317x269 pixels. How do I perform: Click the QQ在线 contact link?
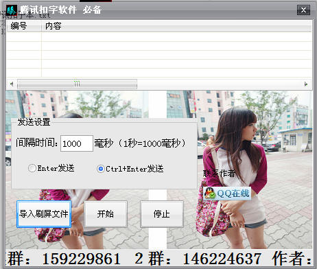227,194
